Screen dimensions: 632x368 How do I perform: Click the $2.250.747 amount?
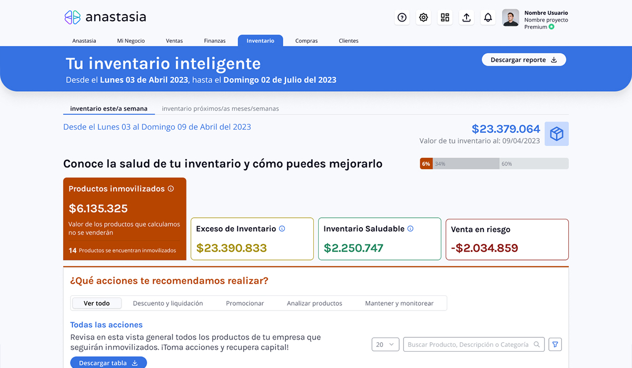[353, 248]
